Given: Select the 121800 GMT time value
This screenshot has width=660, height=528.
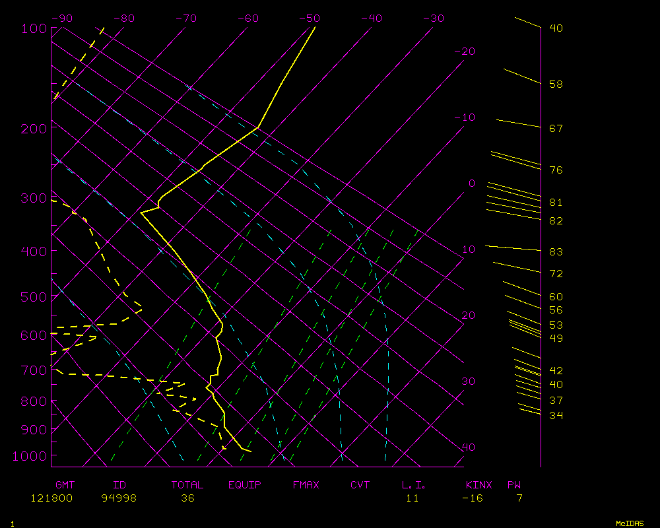Looking at the screenshot, I should pos(50,498).
